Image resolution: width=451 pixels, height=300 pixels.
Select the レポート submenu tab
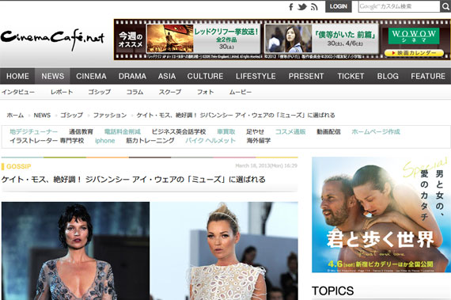62,92
